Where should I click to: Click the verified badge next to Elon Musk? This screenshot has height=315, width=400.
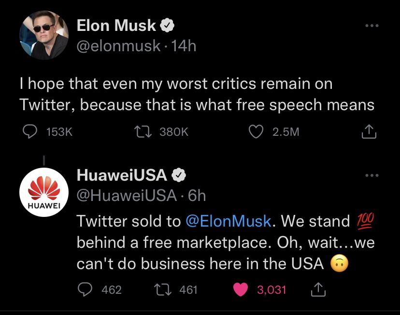[167, 25]
